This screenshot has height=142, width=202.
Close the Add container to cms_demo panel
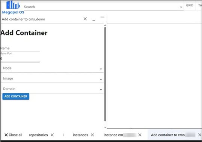[x=85, y=19]
